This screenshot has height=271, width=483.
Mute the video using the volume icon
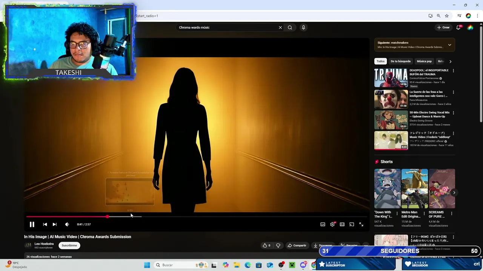67,224
